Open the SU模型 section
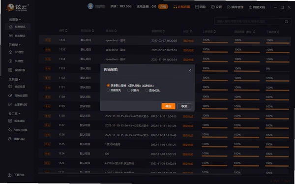This screenshot has width=295, height=184. coord(17,61)
